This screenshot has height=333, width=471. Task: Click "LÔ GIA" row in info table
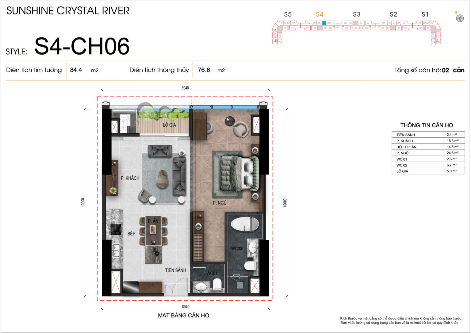point(428,171)
